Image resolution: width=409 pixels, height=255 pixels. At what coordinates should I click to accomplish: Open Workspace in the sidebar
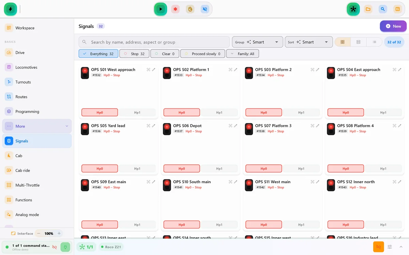click(37, 28)
